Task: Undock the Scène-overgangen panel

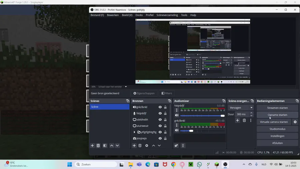Action: click(x=252, y=101)
